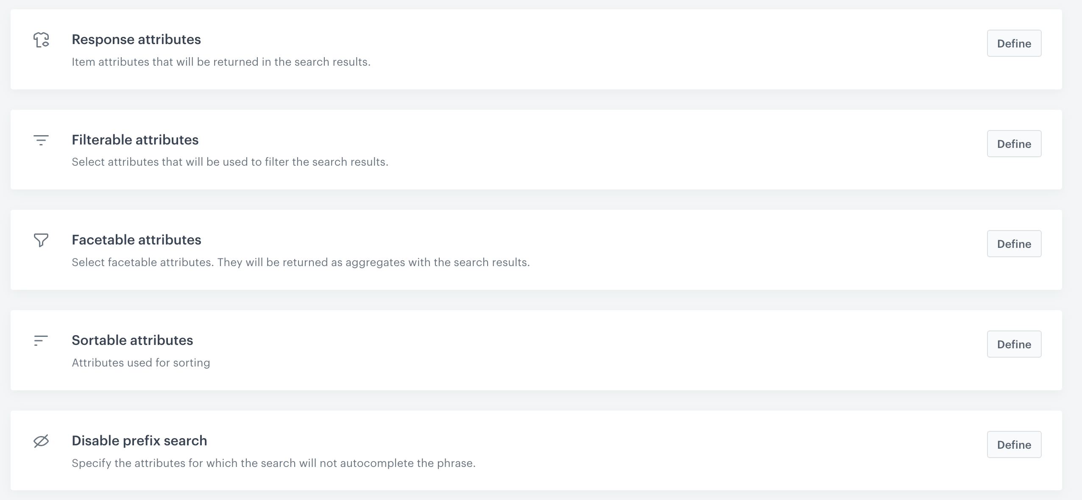This screenshot has width=1082, height=500.
Task: Click the Facetable attributes funnel icon
Action: (x=41, y=240)
